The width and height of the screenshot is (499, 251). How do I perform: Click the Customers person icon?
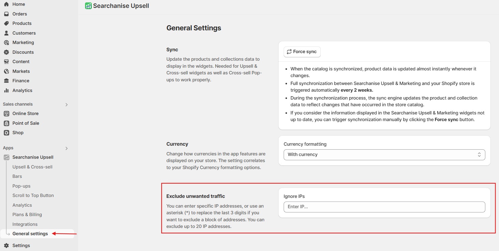[6, 33]
